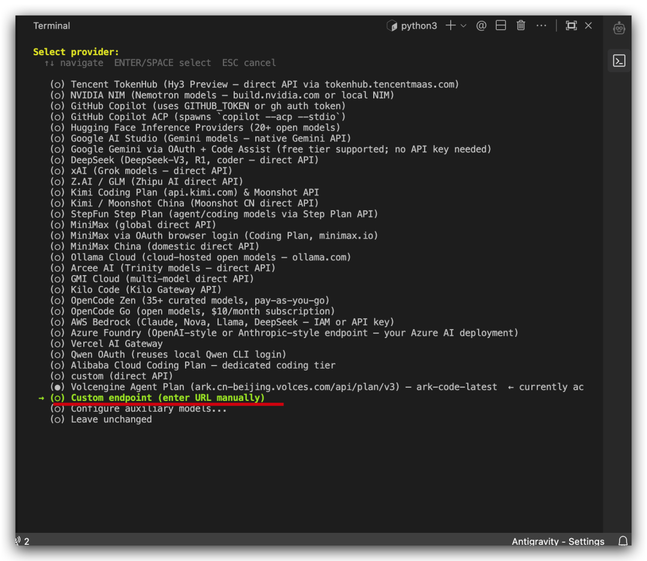This screenshot has height=561, width=647.
Task: Select Azure Foundry provider
Action: coord(284,333)
